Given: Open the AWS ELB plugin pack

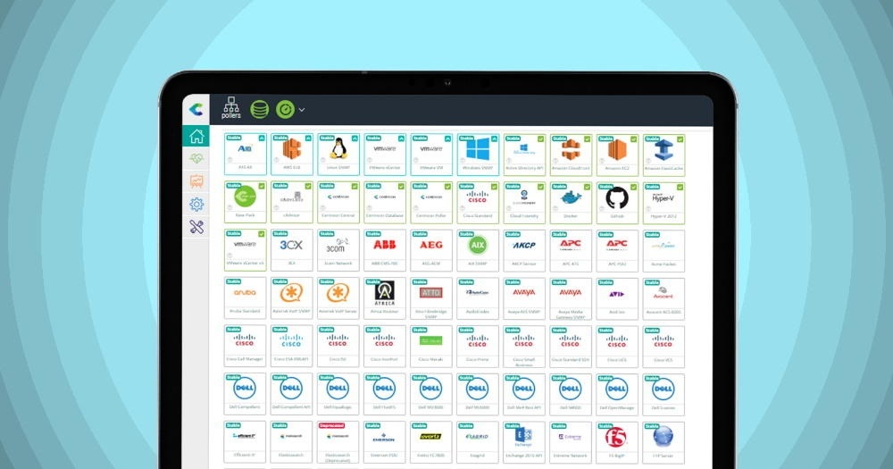Looking at the screenshot, I should coord(292,155).
